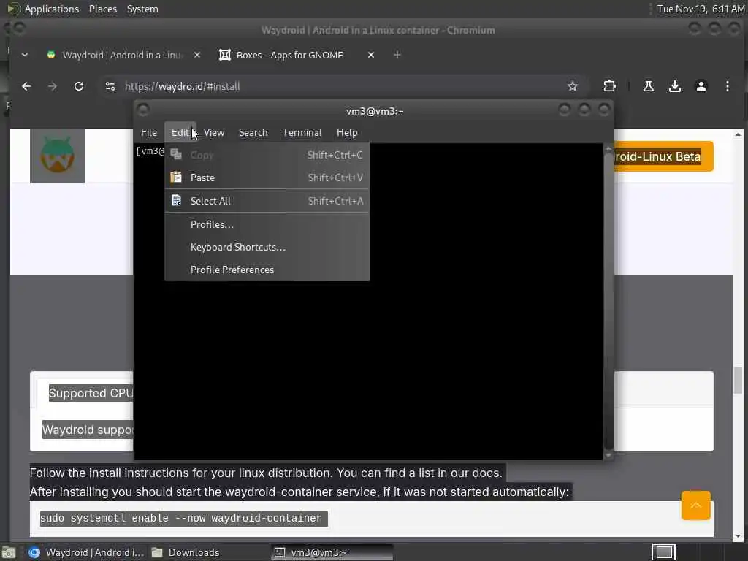Switch to Waydroid Android in a Linux tab
Viewport: 748px width, 561px height.
pyautogui.click(x=124, y=55)
